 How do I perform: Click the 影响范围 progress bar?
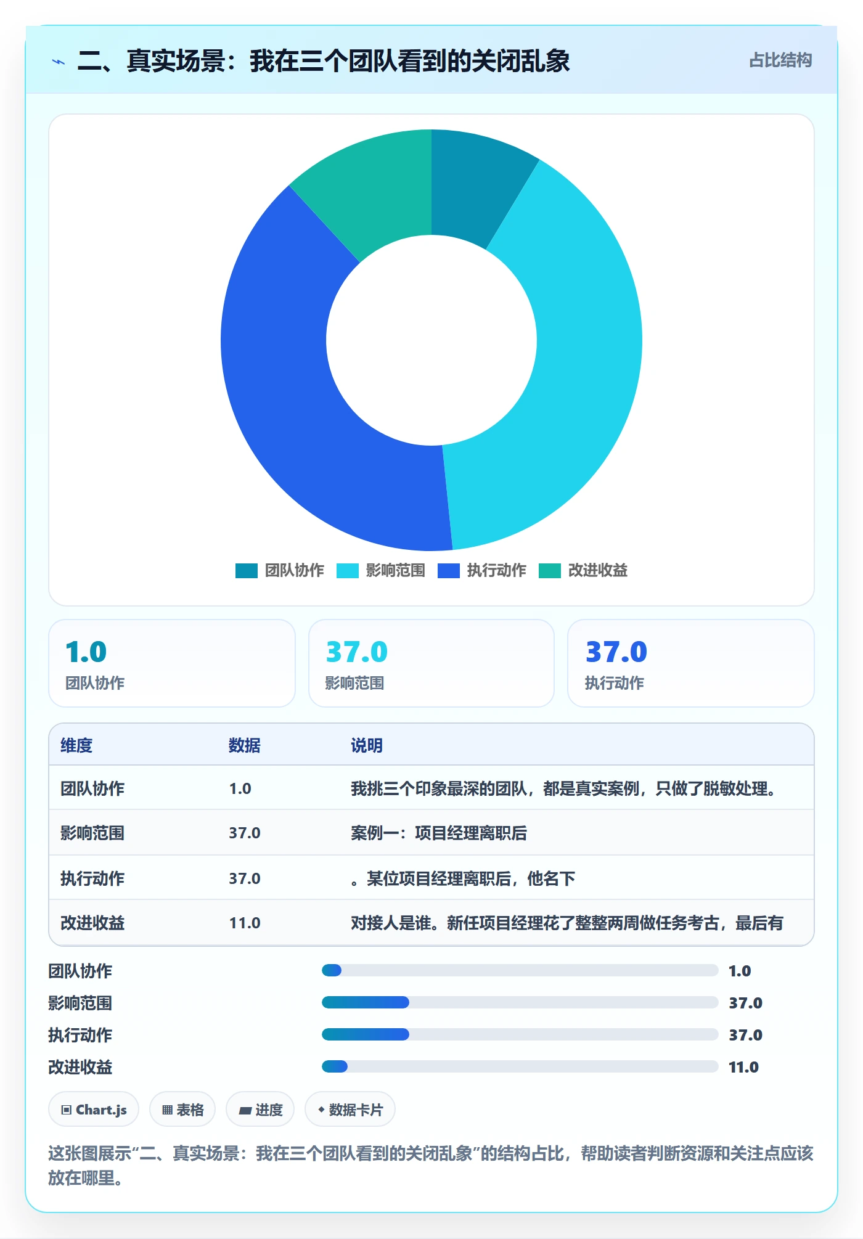click(x=520, y=1002)
